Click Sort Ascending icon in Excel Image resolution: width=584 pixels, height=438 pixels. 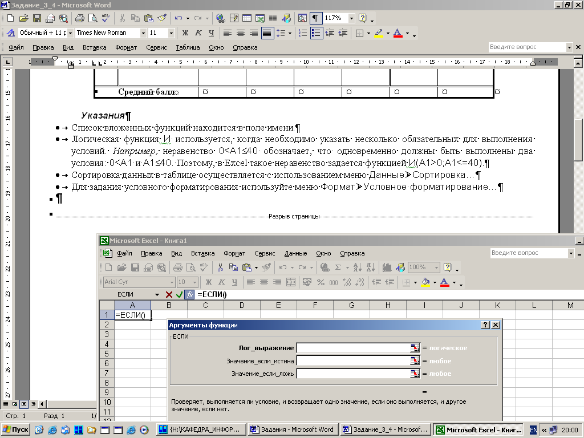[357, 267]
